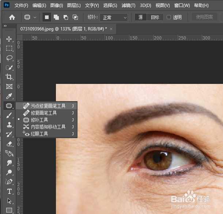
Task: Open the 编辑(E) menu
Action: pos(39,5)
